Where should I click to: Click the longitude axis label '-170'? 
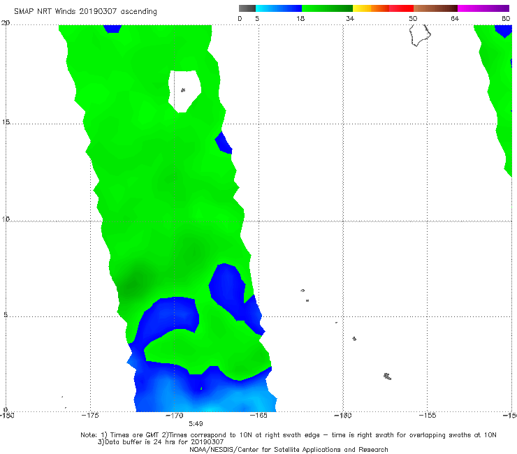click(x=175, y=416)
